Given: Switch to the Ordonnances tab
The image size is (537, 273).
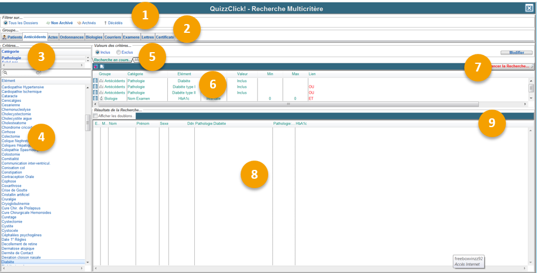Looking at the screenshot, I should 72,37.
